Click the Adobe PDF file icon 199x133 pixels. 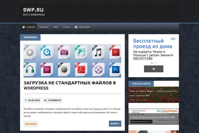81,69
